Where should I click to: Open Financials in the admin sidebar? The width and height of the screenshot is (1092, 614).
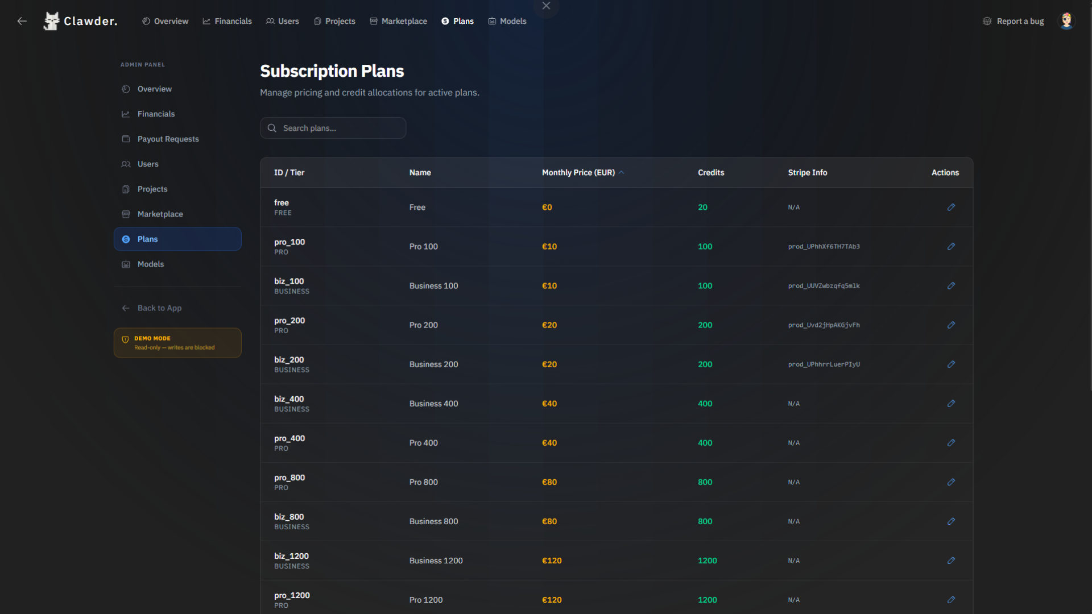pos(177,114)
